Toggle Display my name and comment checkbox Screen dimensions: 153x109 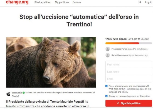click(107, 96)
